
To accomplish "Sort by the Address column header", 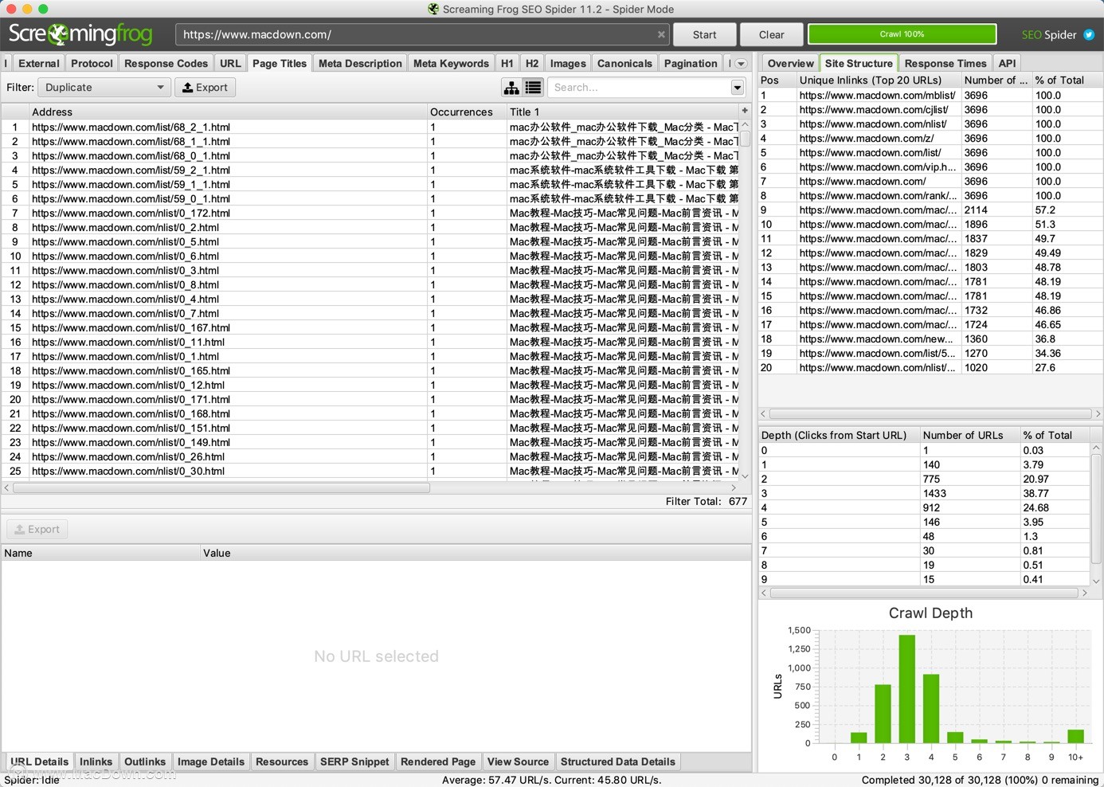I will (228, 112).
